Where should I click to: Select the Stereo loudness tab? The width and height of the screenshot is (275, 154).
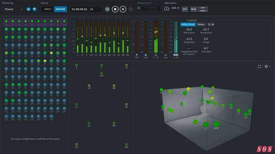tap(201, 24)
